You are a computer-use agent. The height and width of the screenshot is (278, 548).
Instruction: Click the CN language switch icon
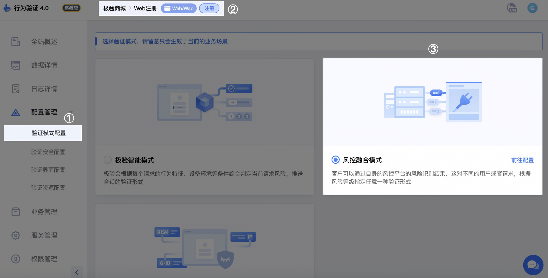pyautogui.click(x=511, y=8)
